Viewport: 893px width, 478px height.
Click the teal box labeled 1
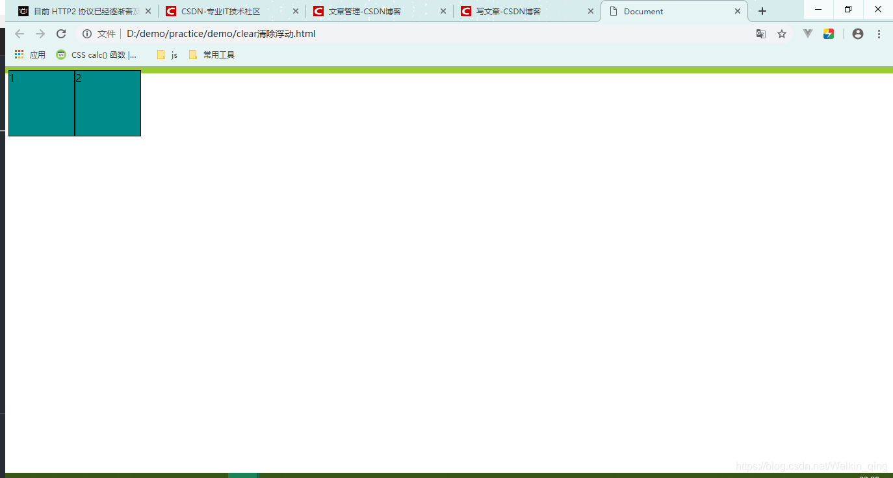[x=42, y=103]
